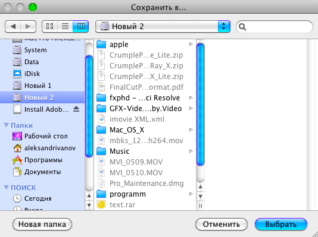Collapse the Папки section

(x=7, y=125)
